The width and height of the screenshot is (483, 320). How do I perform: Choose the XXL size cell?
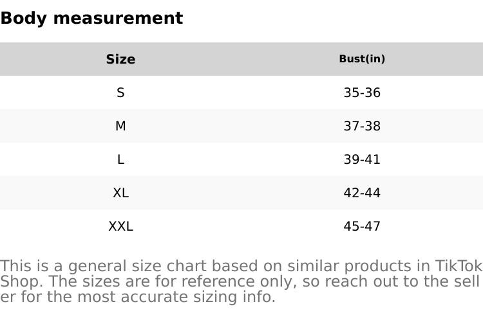tap(120, 226)
